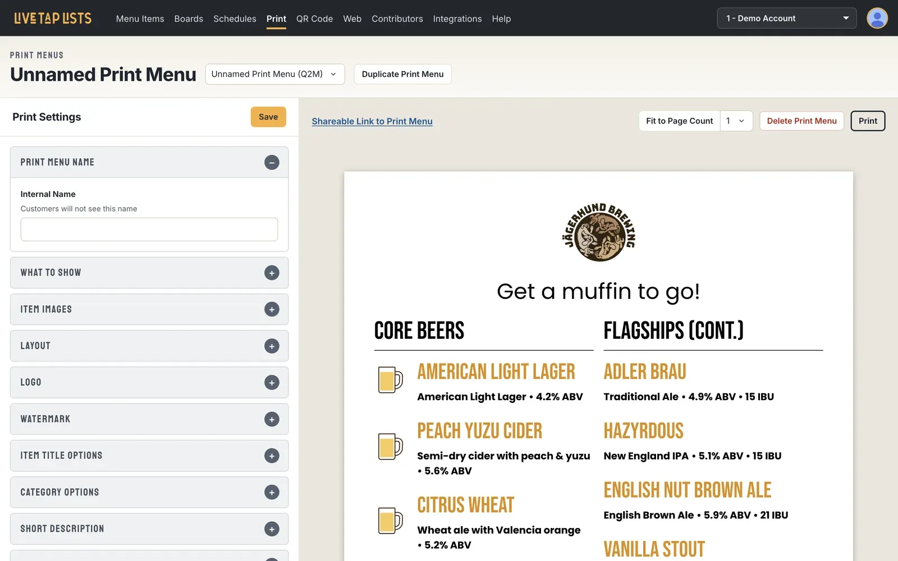Save the print settings
898x561 pixels.
click(268, 117)
